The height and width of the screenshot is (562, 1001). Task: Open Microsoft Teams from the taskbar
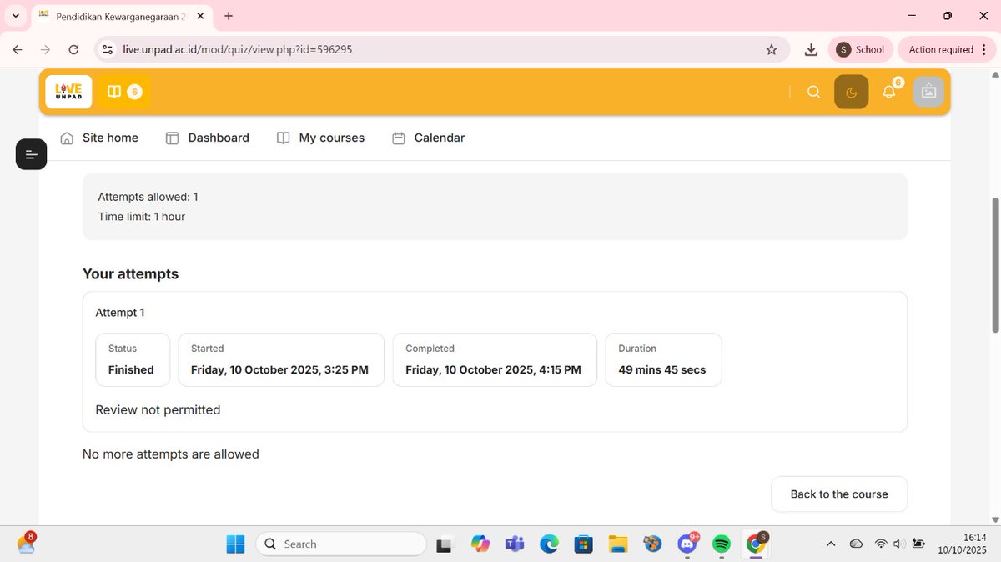pyautogui.click(x=515, y=544)
